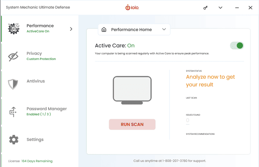Open the title bar chevron menu
This screenshot has width=259, height=167.
[221, 7]
